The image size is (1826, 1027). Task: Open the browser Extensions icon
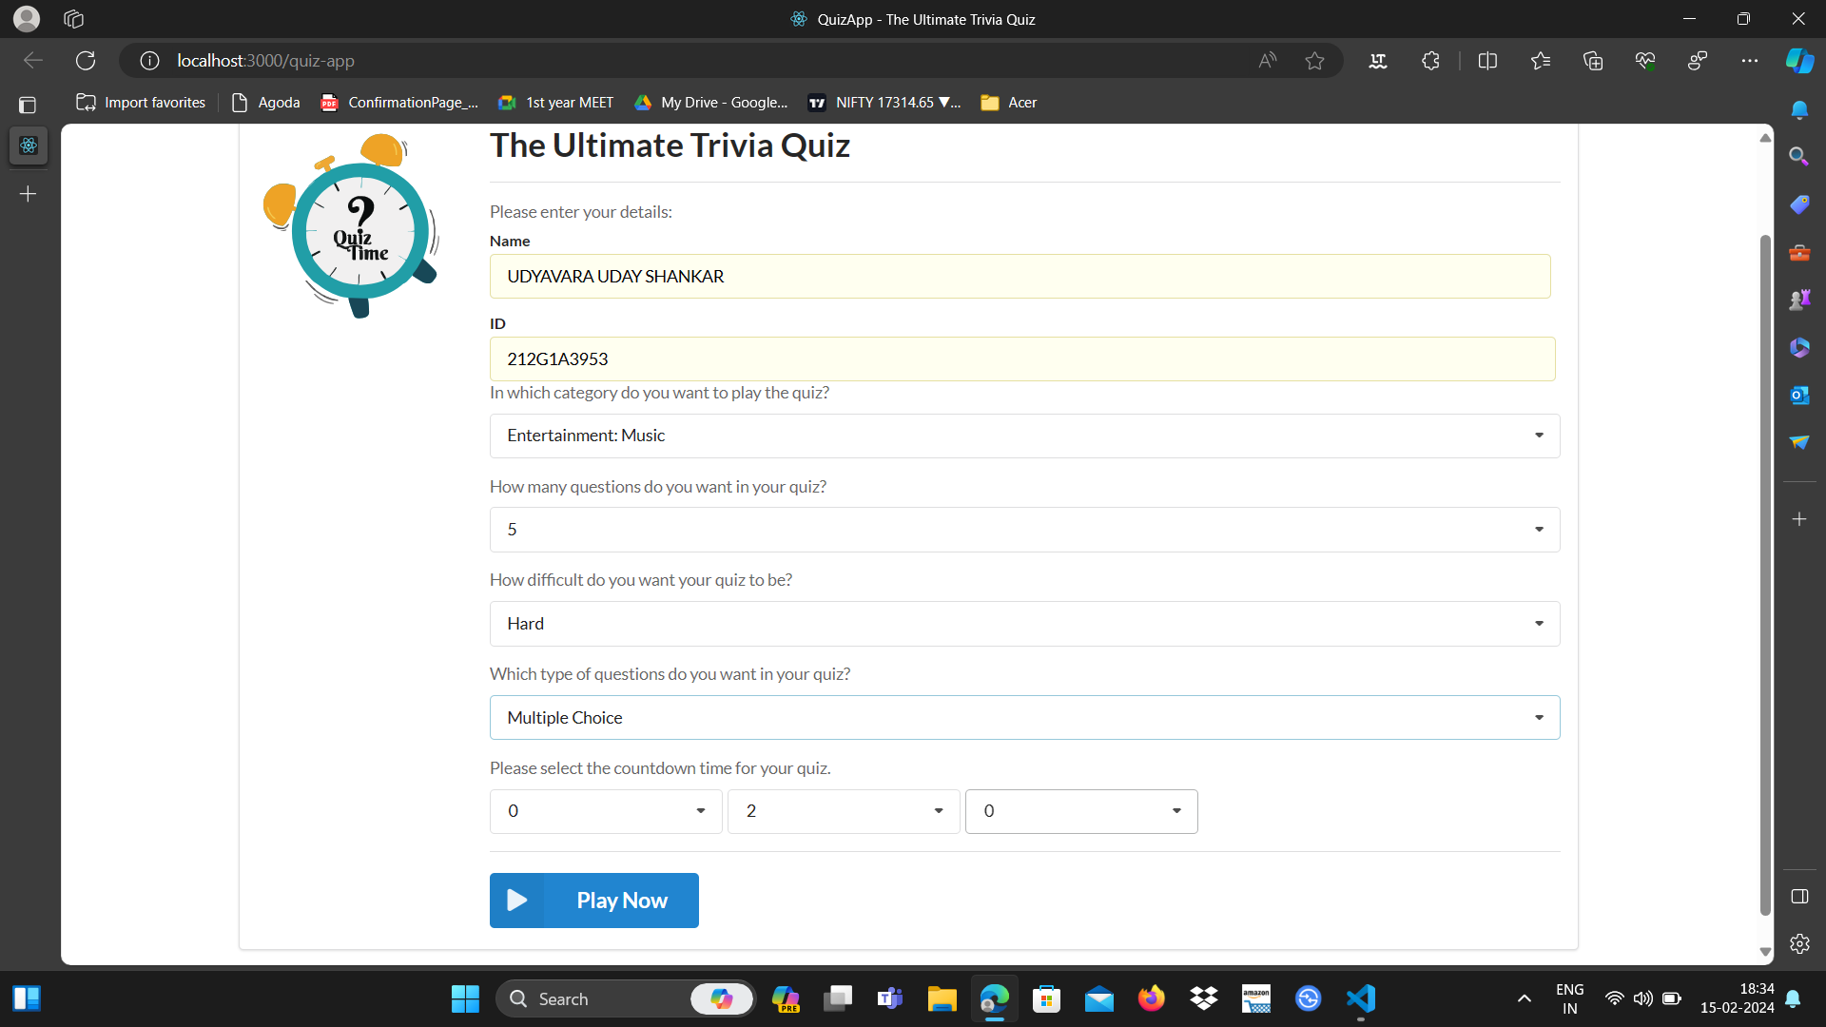1430,61
